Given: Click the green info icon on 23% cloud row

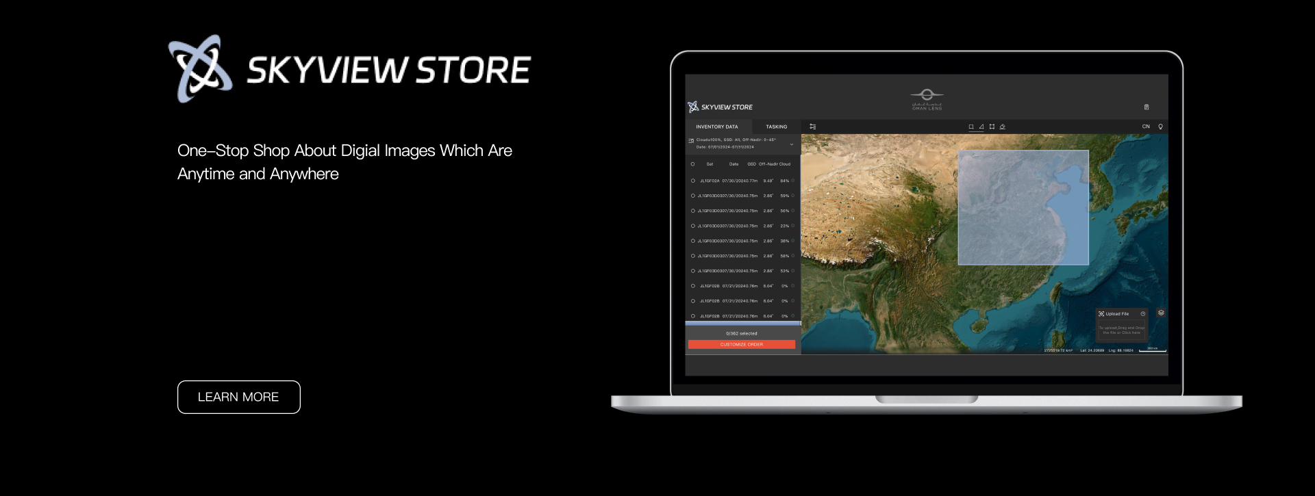Looking at the screenshot, I should coord(793,226).
